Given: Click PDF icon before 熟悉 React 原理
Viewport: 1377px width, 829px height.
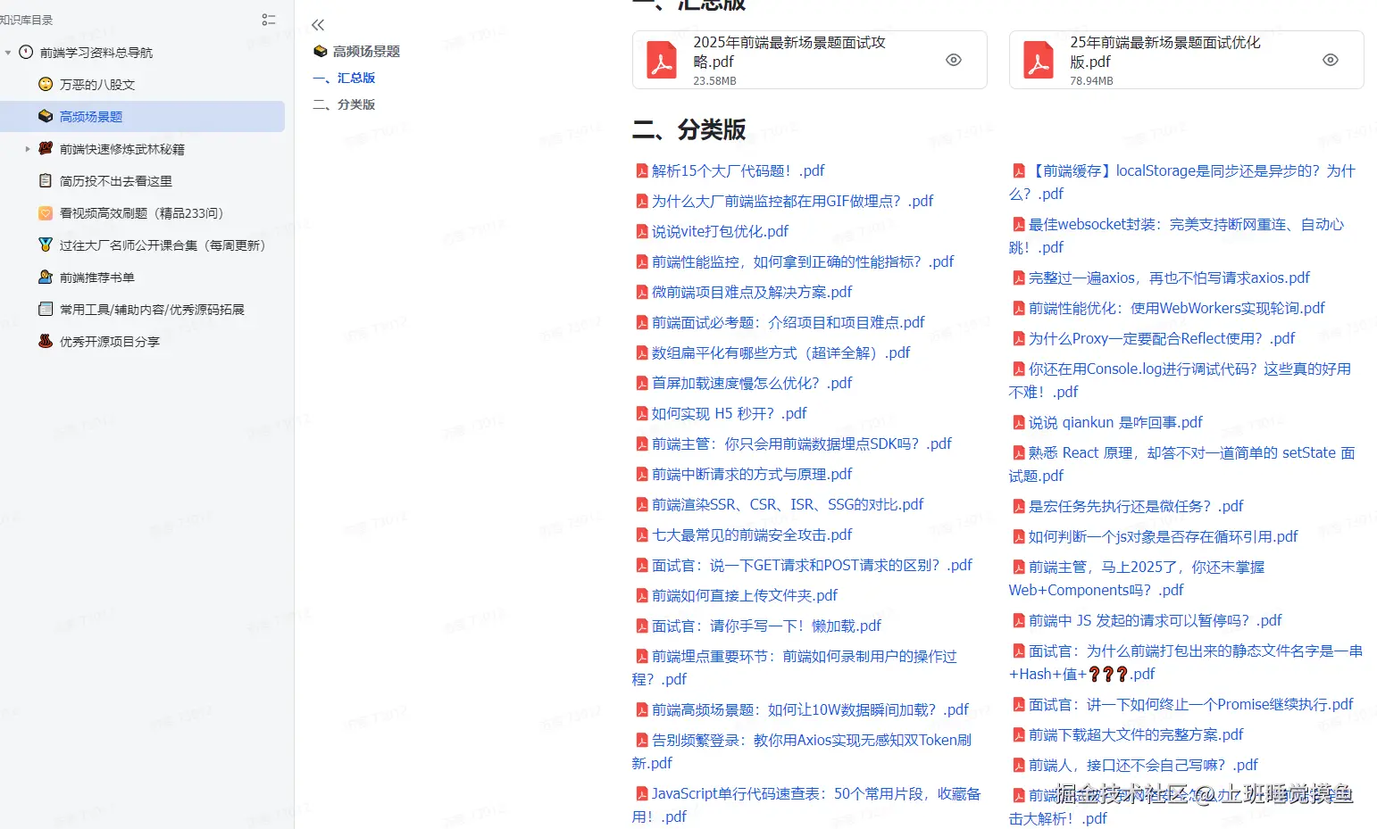Looking at the screenshot, I should [x=1018, y=452].
